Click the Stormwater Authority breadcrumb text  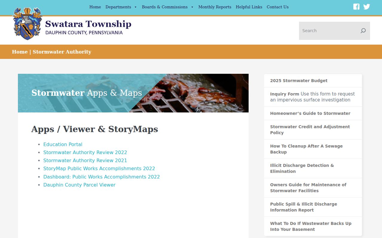[x=62, y=52]
